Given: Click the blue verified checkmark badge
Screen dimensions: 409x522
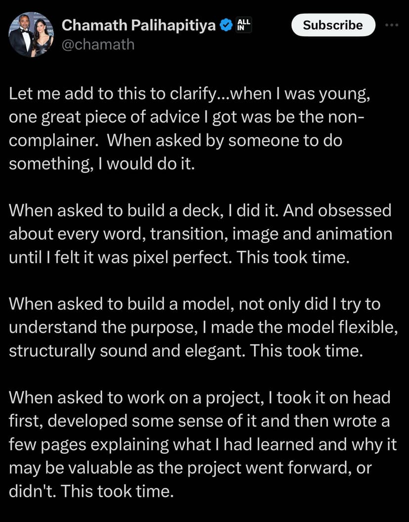Looking at the screenshot, I should (x=226, y=25).
